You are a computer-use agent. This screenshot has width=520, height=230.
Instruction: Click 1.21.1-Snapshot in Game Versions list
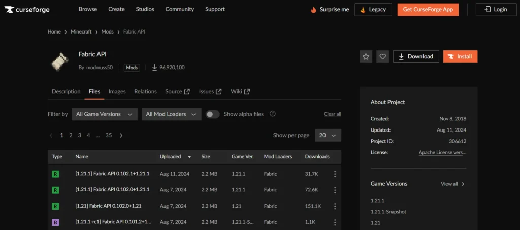click(x=388, y=211)
